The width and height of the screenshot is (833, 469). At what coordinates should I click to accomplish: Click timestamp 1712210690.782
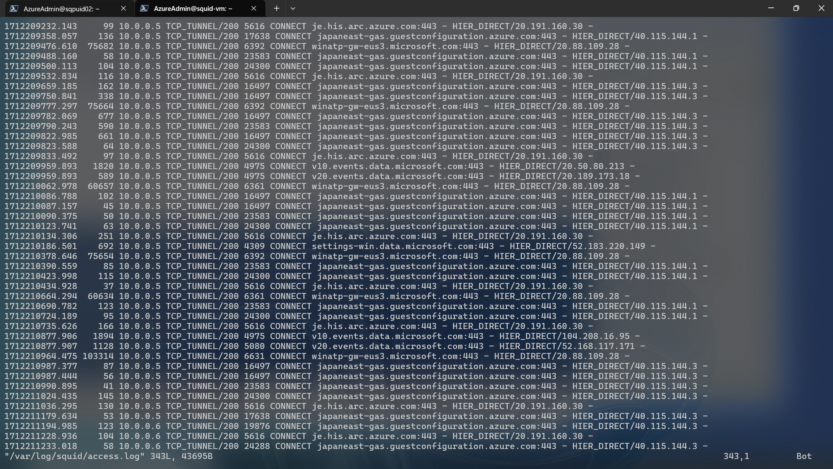41,306
